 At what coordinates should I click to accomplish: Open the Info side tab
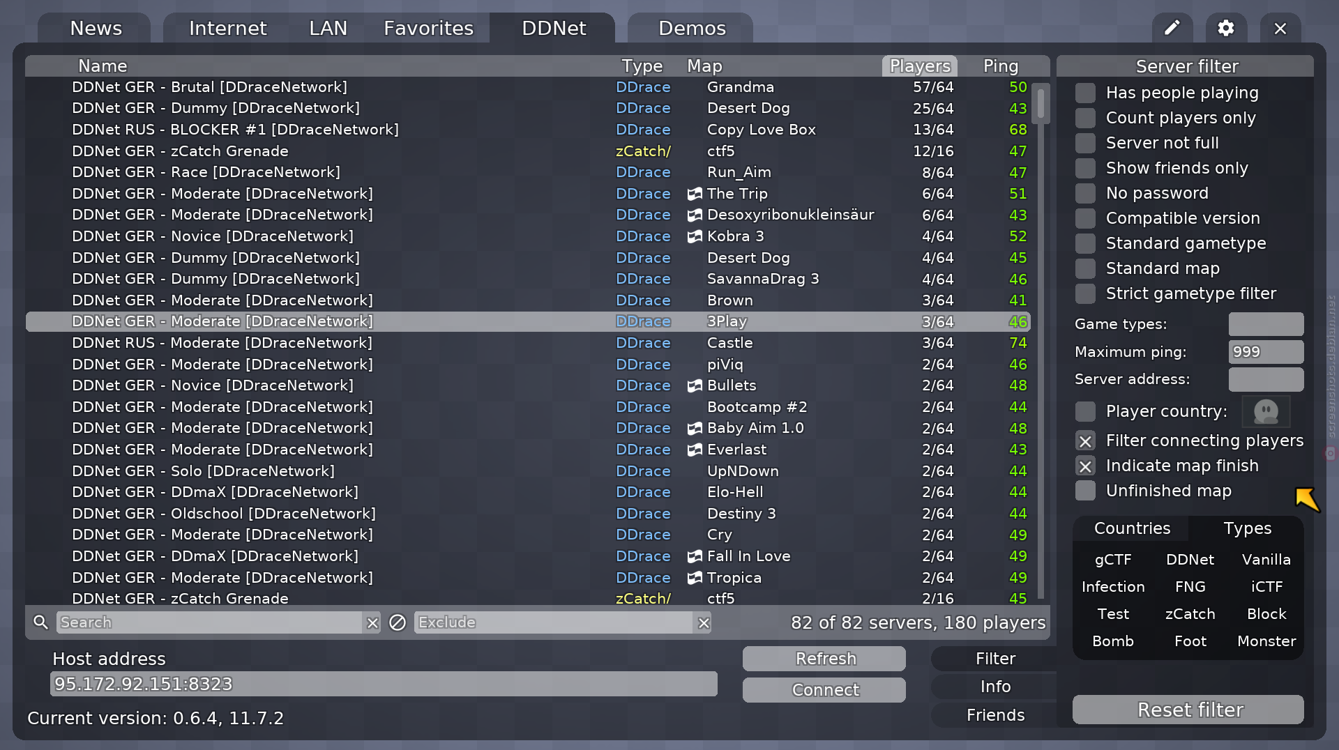995,687
